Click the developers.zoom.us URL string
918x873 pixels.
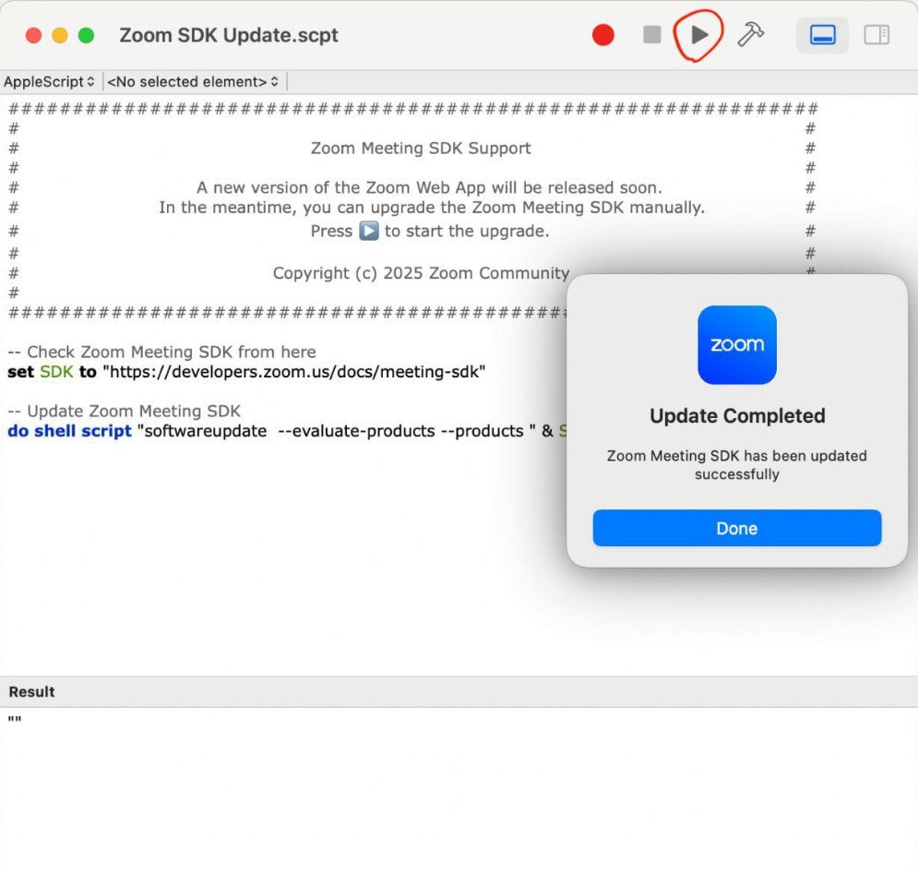pos(293,372)
